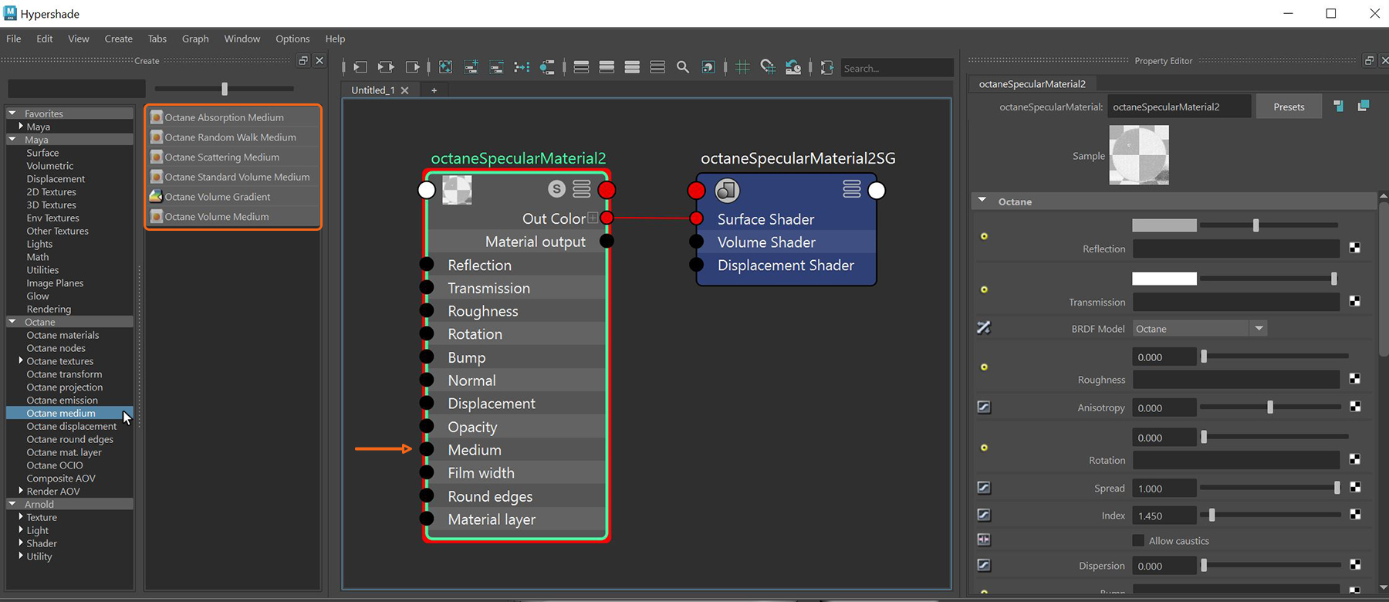Create Octane Absorption Medium node
The image size is (1389, 602).
(234, 117)
